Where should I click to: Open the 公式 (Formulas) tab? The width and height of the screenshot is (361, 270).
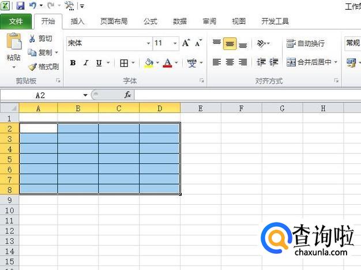[x=150, y=21]
